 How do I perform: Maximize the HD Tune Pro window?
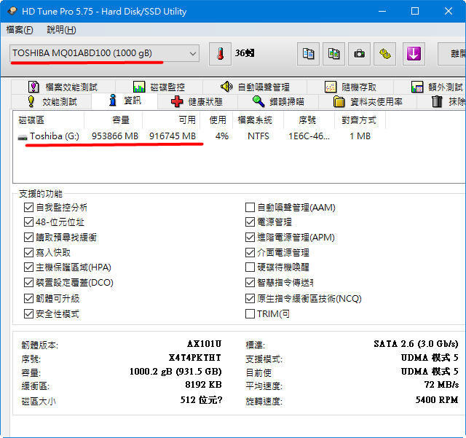(415, 11)
